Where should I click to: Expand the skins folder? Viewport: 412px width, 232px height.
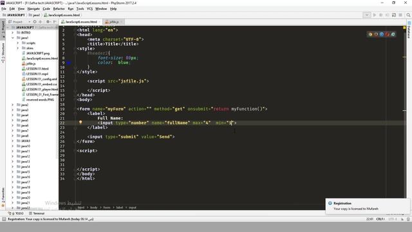[17, 48]
